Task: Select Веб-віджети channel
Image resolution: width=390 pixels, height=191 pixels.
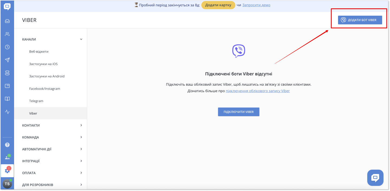Action: (39, 52)
